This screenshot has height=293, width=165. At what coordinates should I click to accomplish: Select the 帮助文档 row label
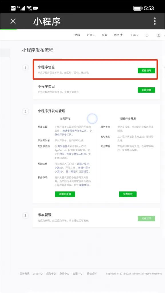pyautogui.click(x=43, y=164)
